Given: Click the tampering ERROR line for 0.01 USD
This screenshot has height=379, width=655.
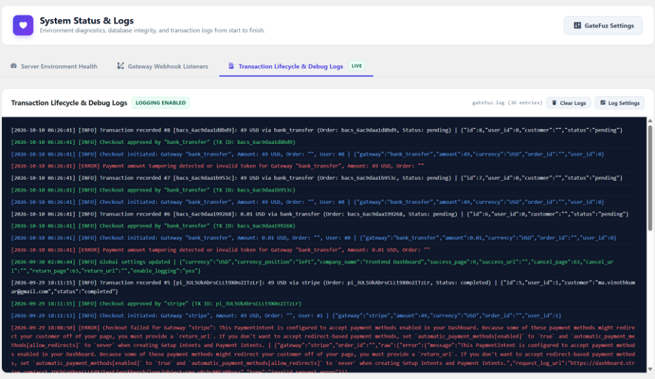Looking at the screenshot, I should click(220, 250).
